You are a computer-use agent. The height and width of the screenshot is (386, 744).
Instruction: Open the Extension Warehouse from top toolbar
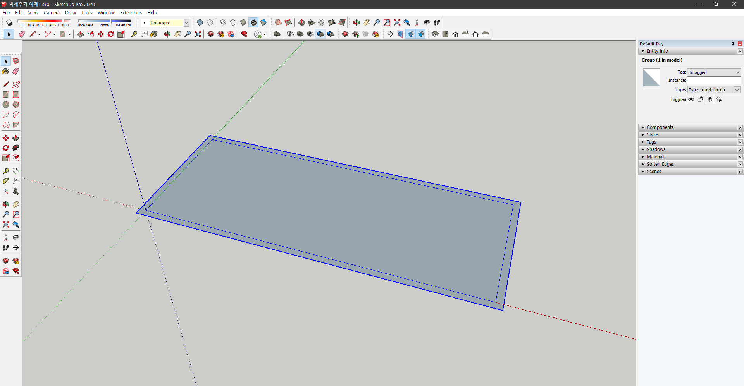(x=221, y=34)
